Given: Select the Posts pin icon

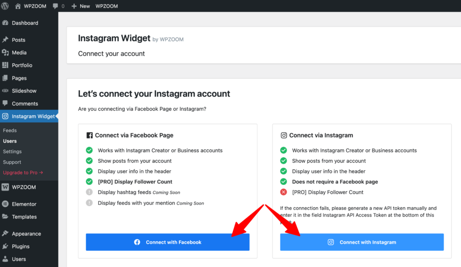Looking at the screenshot, I should (5, 40).
